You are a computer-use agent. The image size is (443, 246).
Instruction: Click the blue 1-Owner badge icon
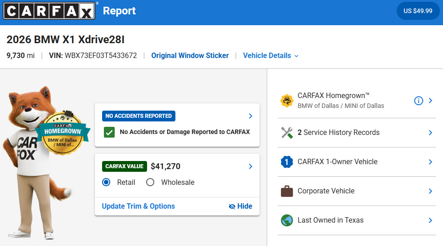pyautogui.click(x=287, y=162)
